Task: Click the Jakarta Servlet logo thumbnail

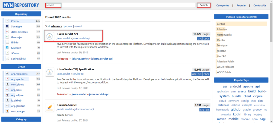Action: [50, 108]
